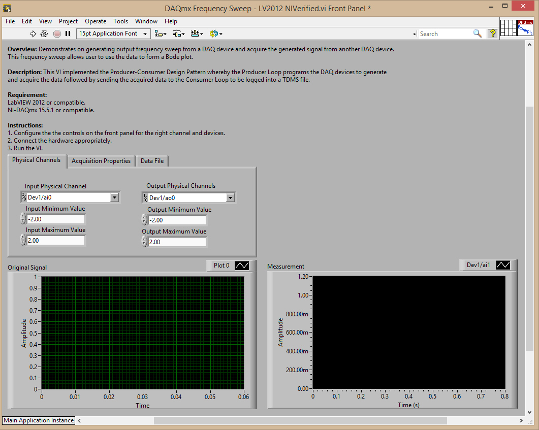
Task: Click the Plot 0 legend name
Action: coord(221,266)
